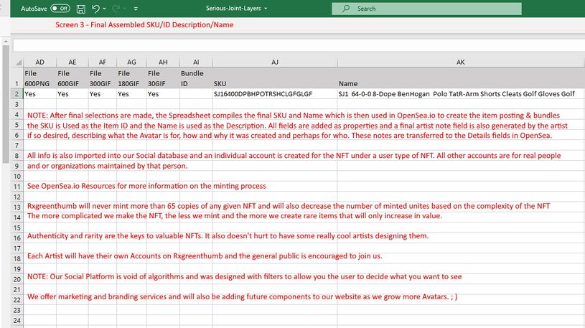Open Customize Quick Access Toolbar dropdown

tap(136, 9)
